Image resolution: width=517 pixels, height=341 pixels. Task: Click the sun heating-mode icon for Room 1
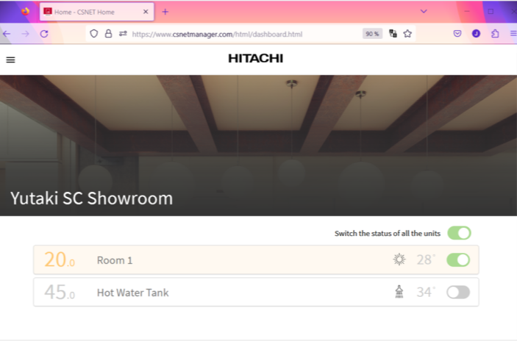tap(399, 259)
